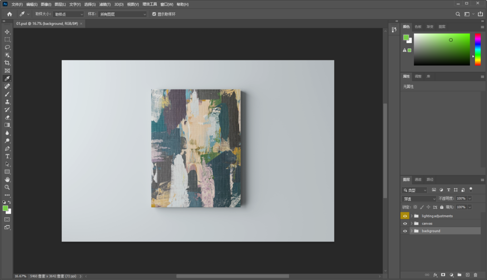Open the layer filter type dropdown
487x280 pixels.
(415, 190)
